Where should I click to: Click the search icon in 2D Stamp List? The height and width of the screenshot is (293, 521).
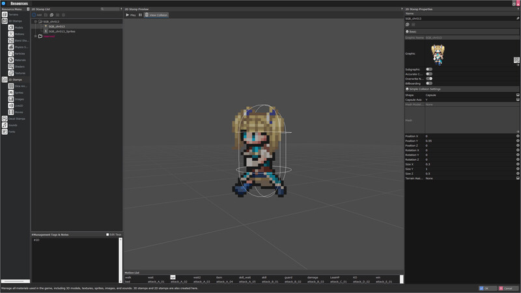point(102,9)
